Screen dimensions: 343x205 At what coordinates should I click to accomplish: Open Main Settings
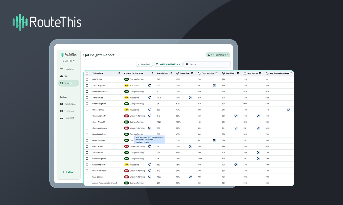tap(69, 104)
